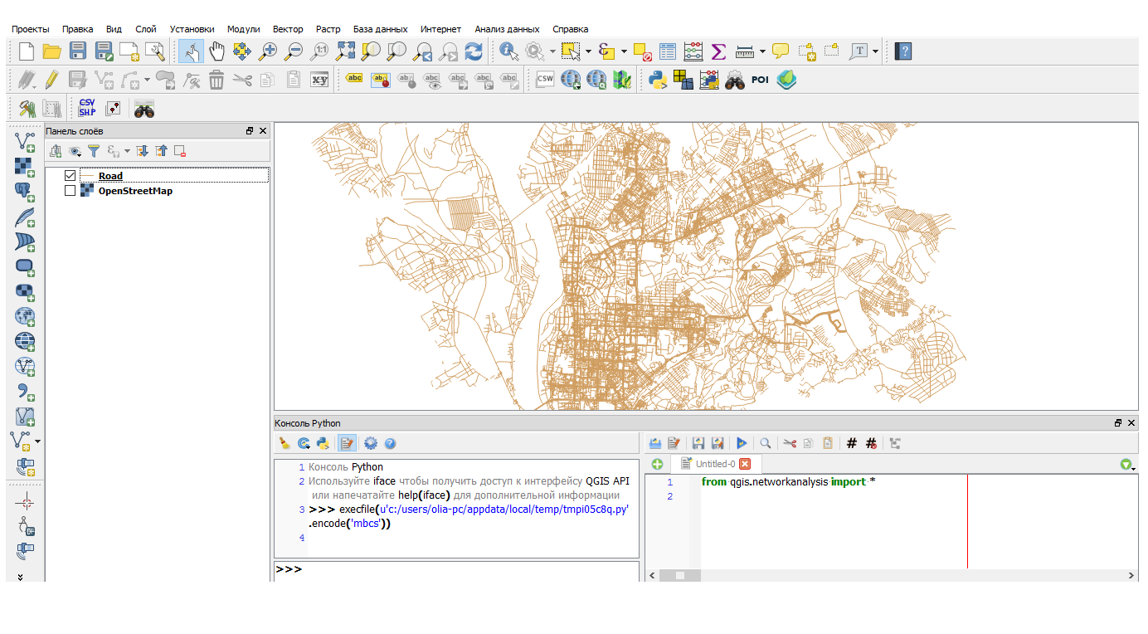Add a new editor tab with plus button
The height and width of the screenshot is (634, 1148).
[x=657, y=464]
